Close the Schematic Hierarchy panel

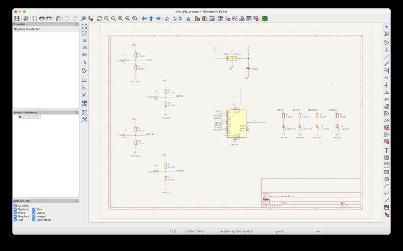(x=77, y=112)
